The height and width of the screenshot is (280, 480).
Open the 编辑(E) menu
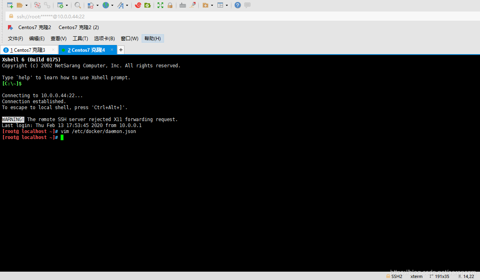tap(37, 39)
